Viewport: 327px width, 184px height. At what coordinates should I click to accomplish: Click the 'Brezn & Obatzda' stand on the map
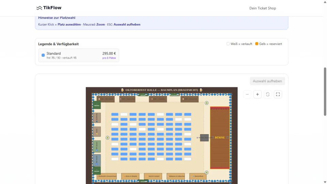point(130,176)
